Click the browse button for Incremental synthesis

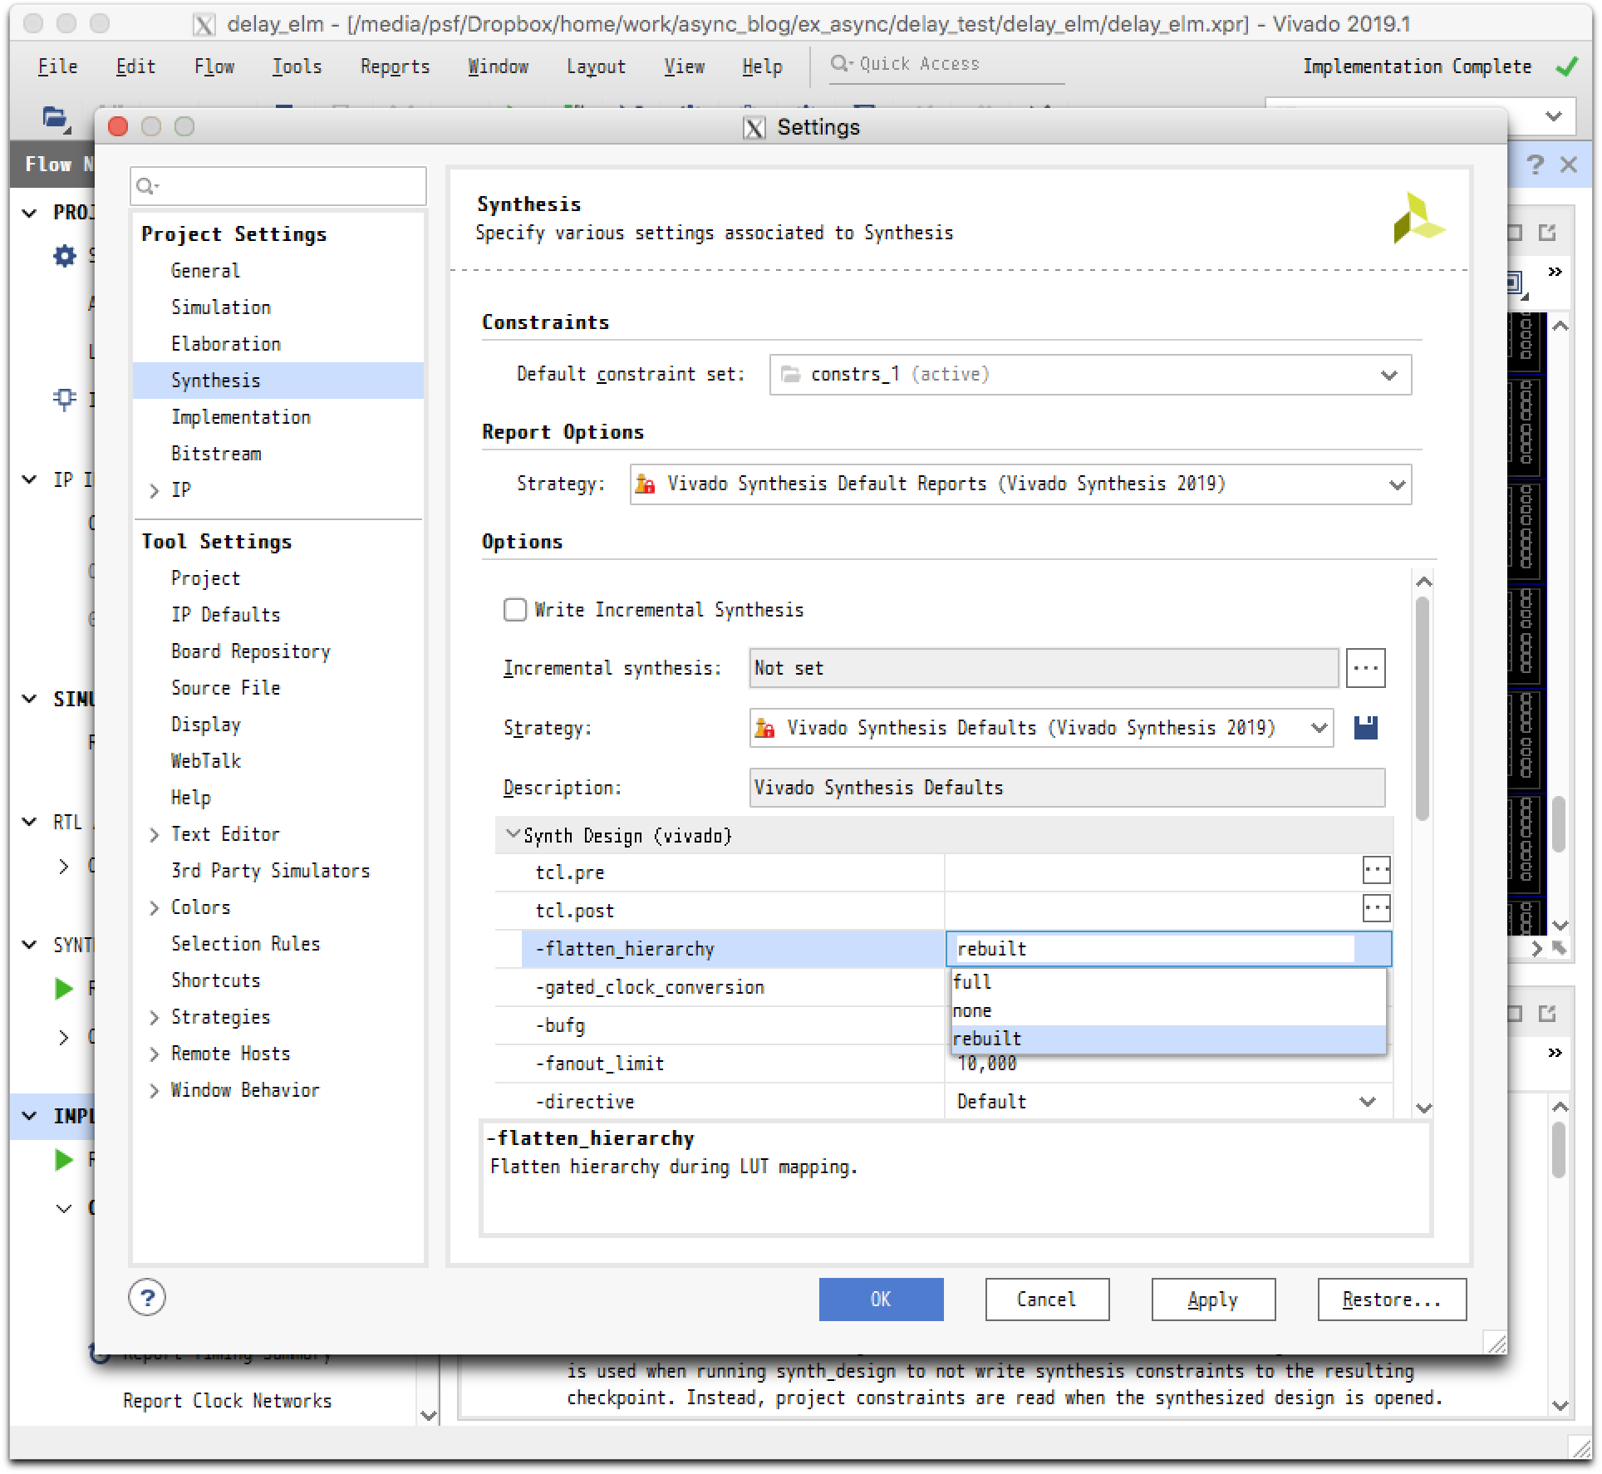(1365, 668)
